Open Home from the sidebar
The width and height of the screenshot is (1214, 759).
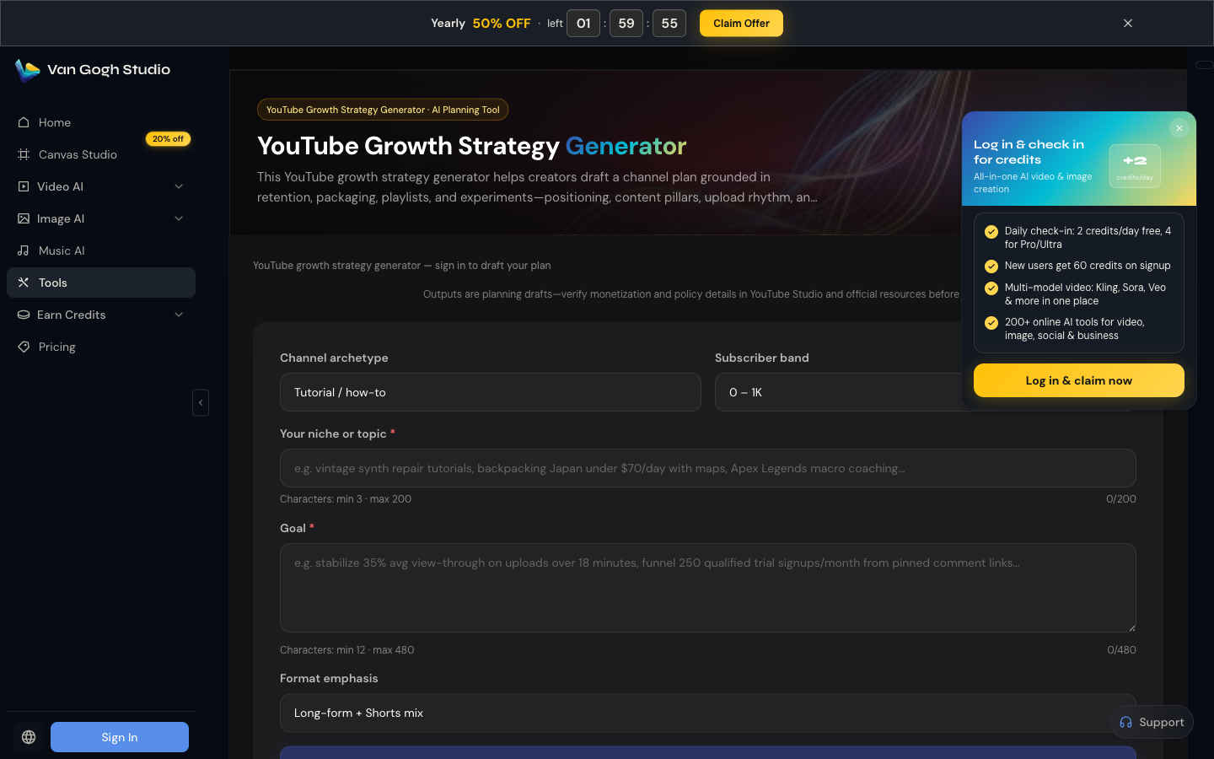[101, 122]
